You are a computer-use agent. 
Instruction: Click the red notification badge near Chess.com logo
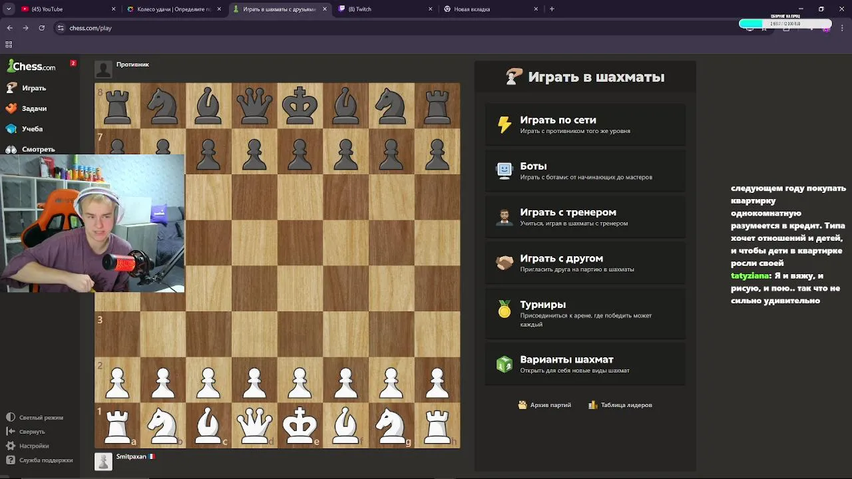click(x=73, y=63)
